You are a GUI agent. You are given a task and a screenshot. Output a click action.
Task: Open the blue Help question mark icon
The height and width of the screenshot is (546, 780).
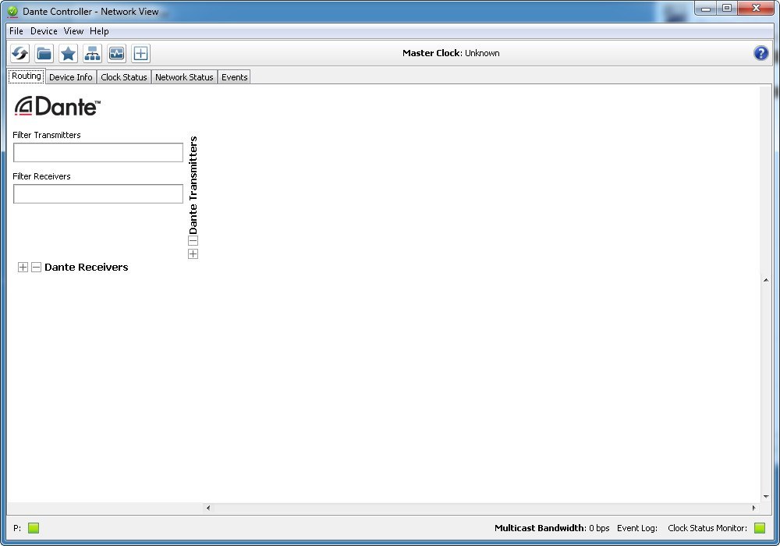pos(760,53)
